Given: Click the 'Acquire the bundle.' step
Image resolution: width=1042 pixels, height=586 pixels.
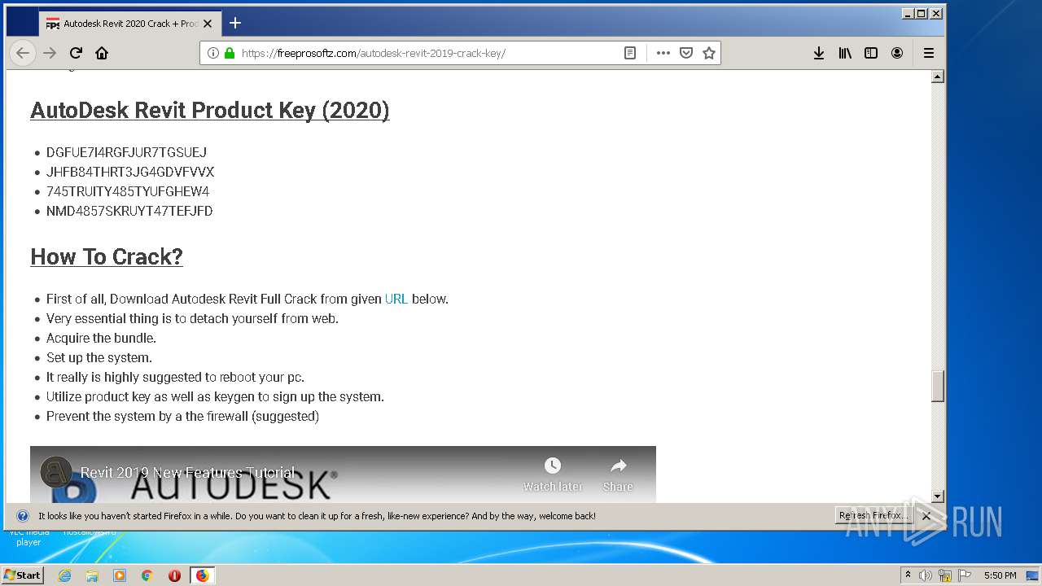Looking at the screenshot, I should click(x=101, y=338).
